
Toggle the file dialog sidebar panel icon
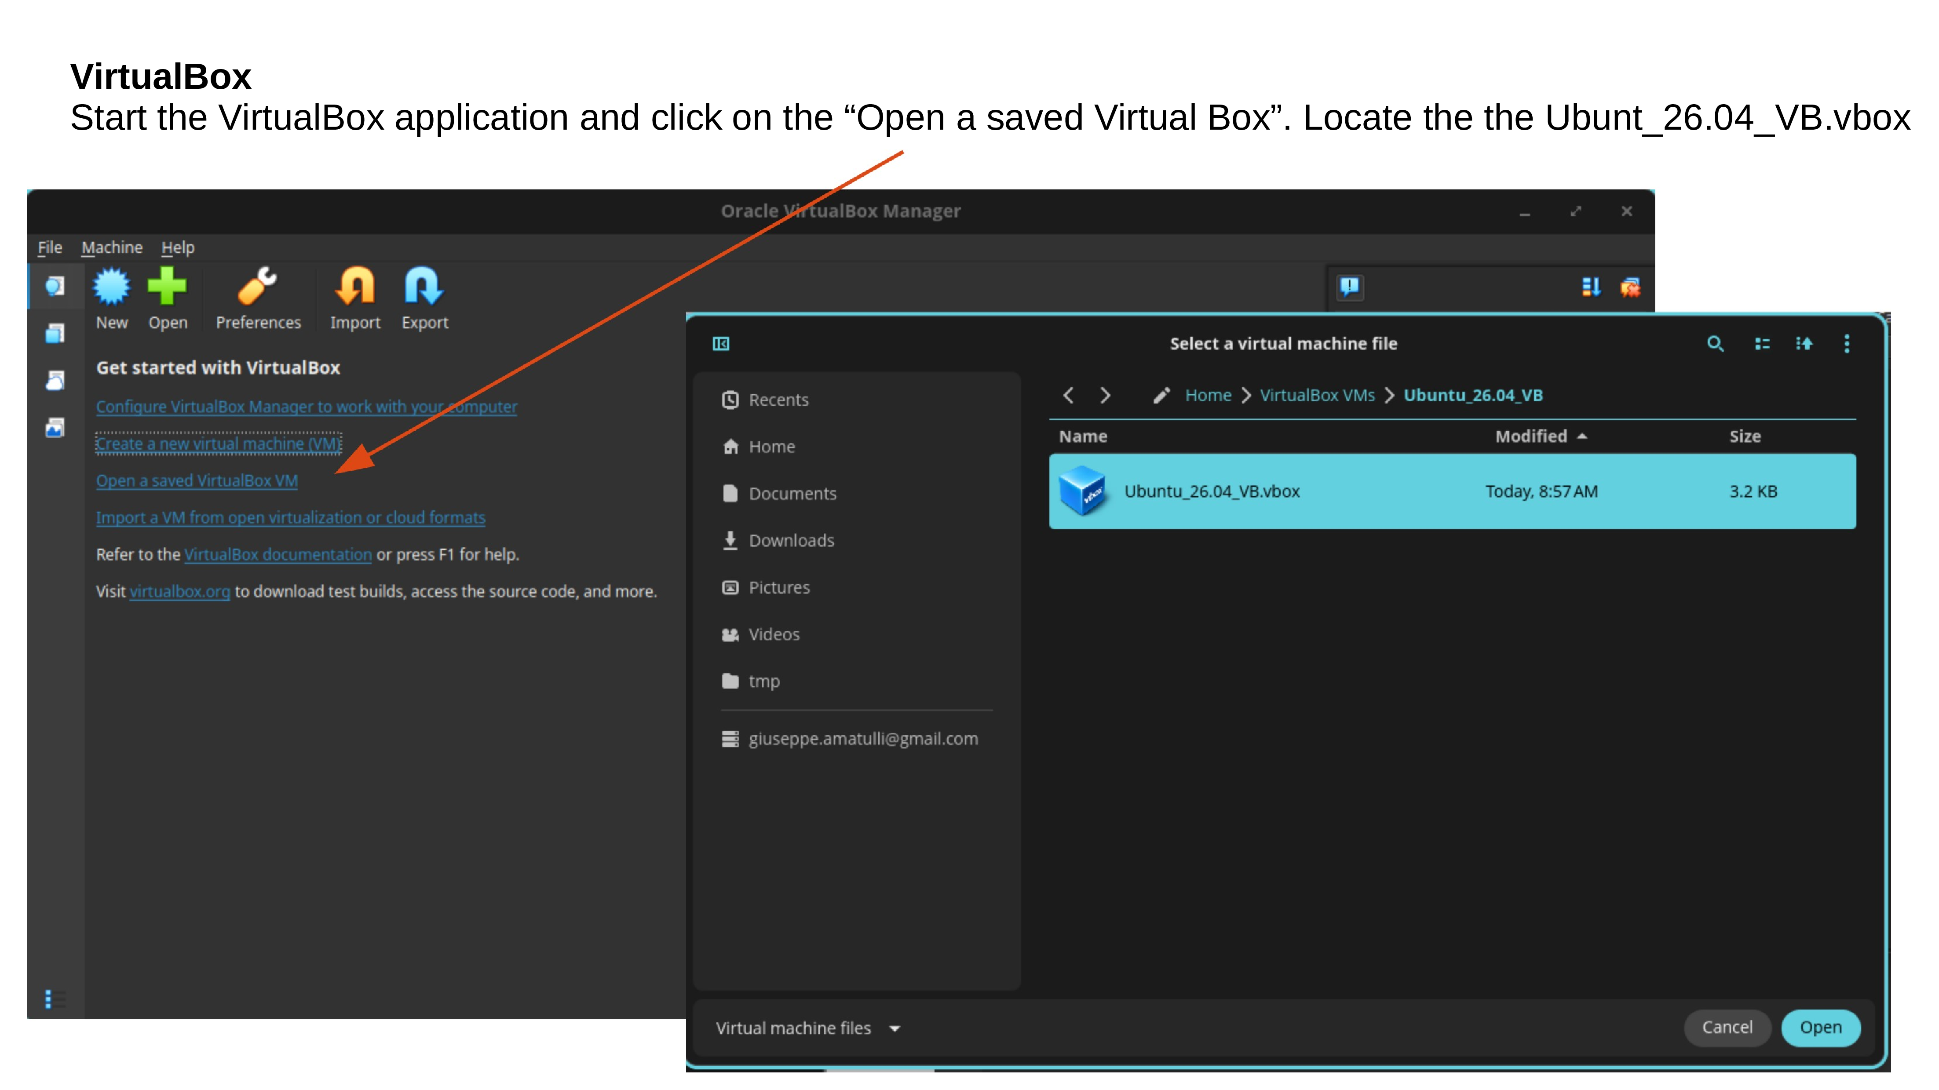point(721,344)
